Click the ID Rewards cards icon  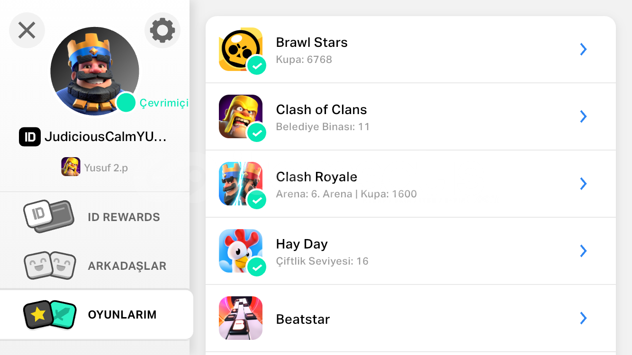[49, 217]
